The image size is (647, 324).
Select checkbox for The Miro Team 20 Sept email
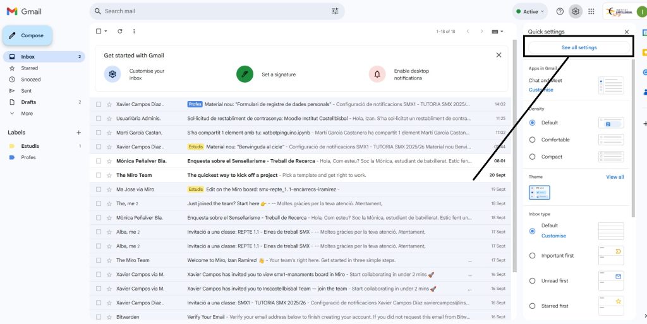pyautogui.click(x=99, y=175)
